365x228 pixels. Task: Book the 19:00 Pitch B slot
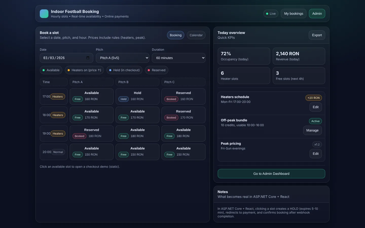pos(137,134)
